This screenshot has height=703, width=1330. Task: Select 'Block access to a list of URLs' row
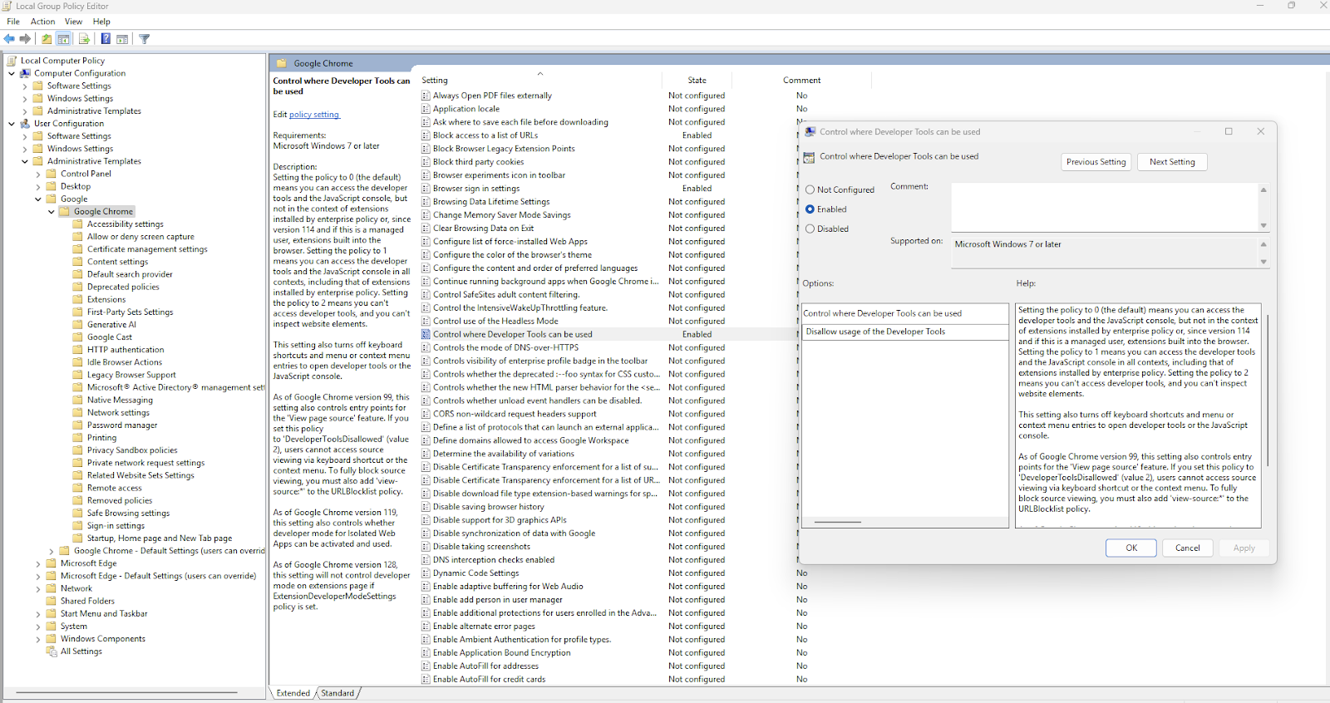[x=607, y=135]
